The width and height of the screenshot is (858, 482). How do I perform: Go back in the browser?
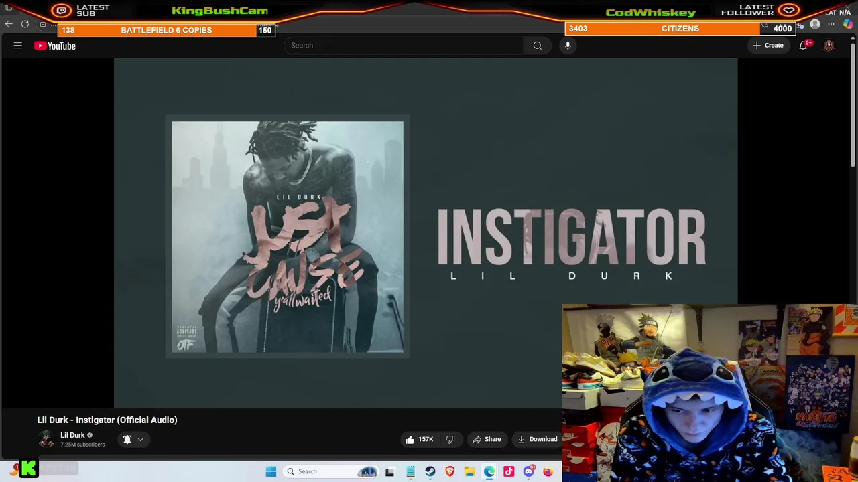(9, 24)
